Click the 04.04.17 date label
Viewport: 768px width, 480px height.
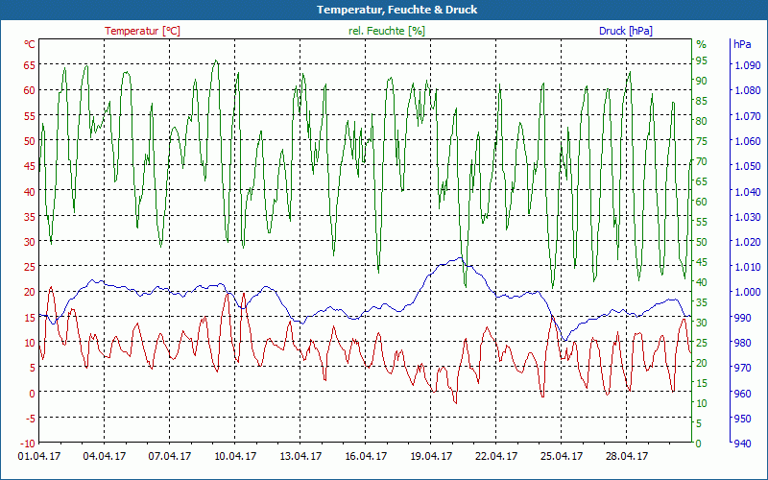105,456
